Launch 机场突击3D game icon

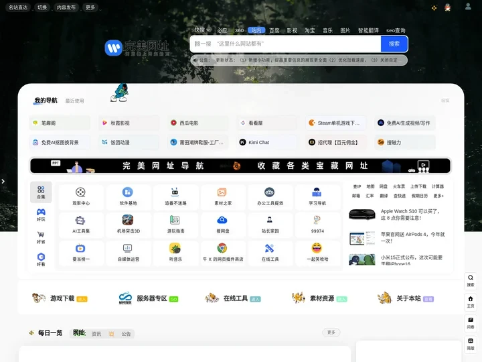[128, 220]
